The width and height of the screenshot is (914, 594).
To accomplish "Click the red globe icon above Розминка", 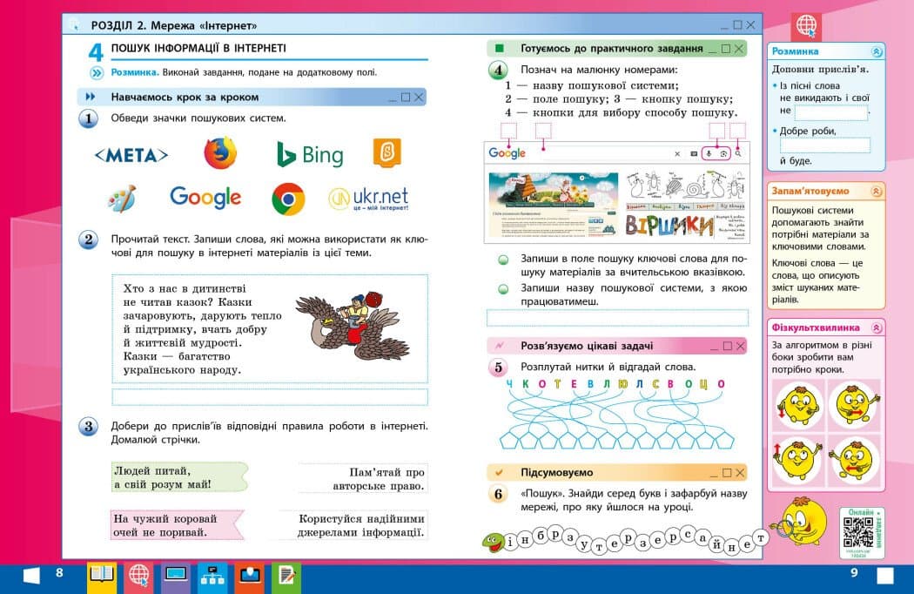I will 807,25.
